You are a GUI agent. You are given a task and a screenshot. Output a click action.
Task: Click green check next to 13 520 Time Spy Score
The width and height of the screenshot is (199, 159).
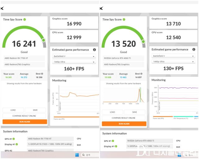pos(124,20)
